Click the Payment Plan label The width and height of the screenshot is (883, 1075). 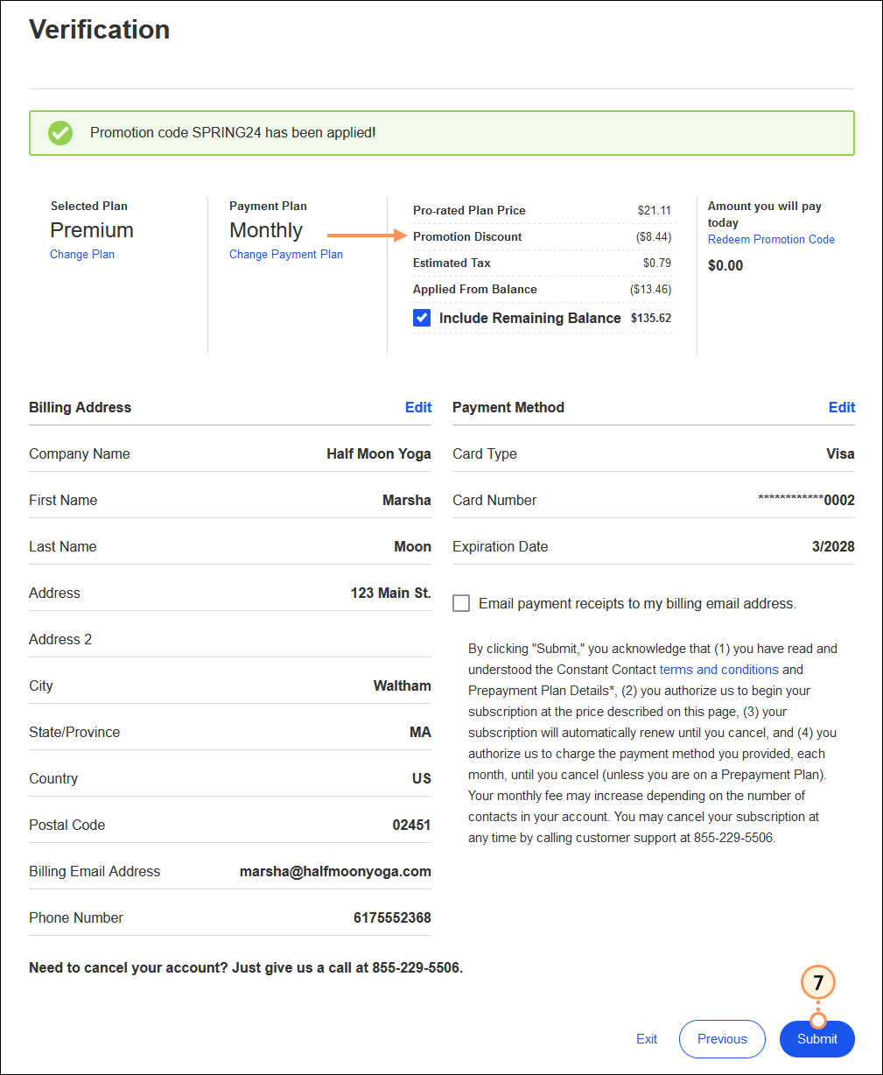pyautogui.click(x=268, y=206)
